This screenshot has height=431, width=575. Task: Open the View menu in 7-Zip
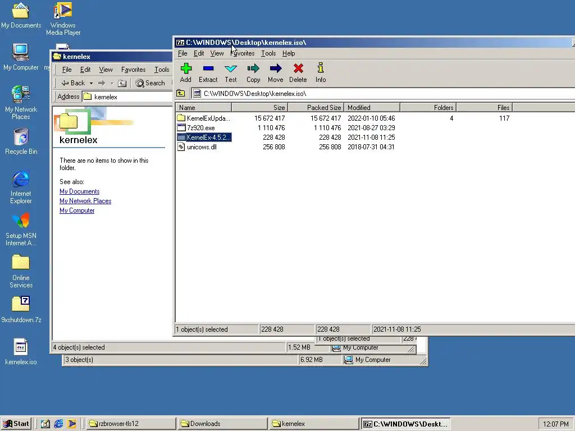tap(217, 53)
